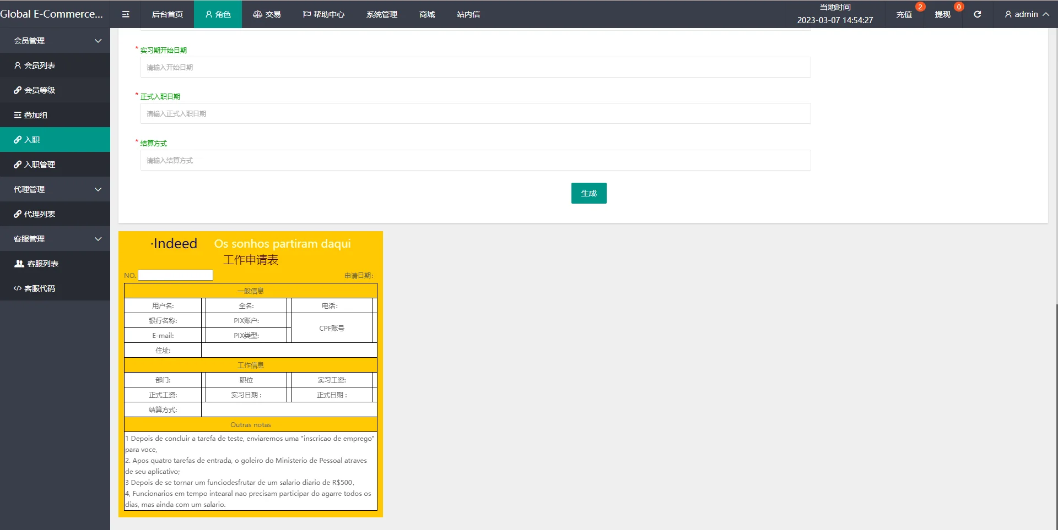Open 会员列表 from the sidebar
Screen dimensions: 1058x530
click(40, 65)
